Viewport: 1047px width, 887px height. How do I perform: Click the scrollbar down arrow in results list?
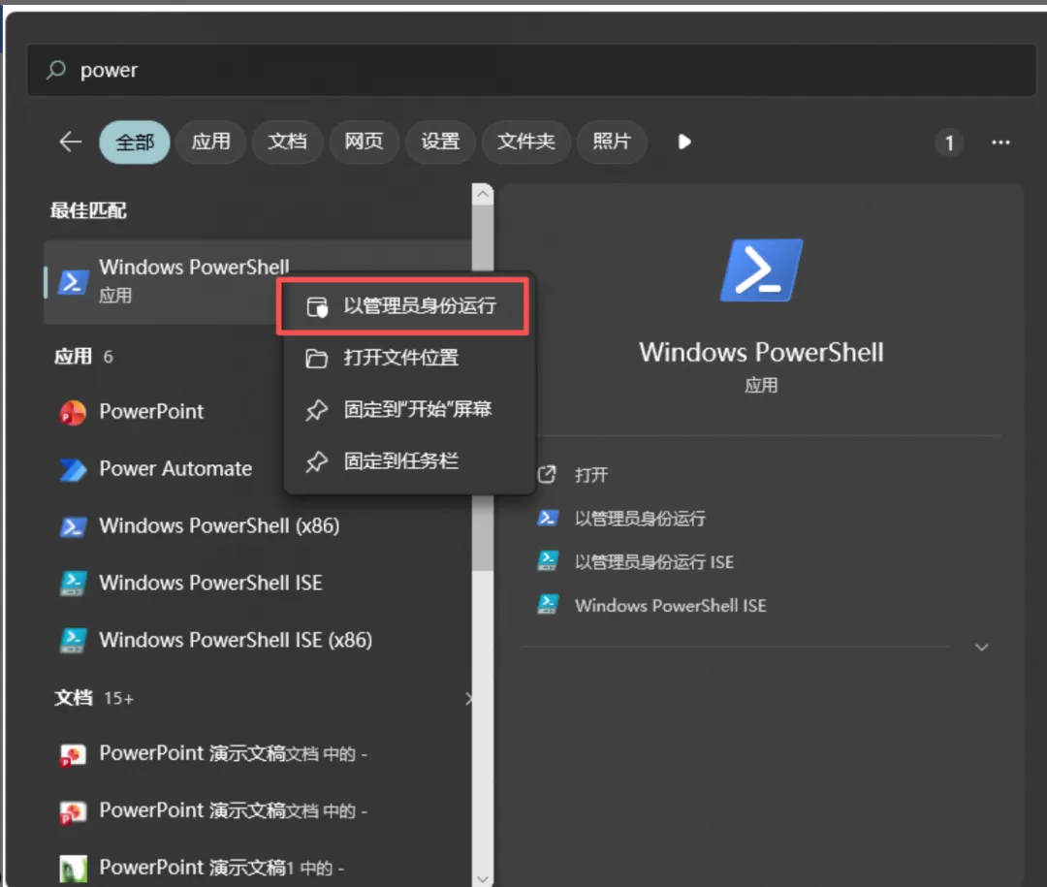coord(483,878)
